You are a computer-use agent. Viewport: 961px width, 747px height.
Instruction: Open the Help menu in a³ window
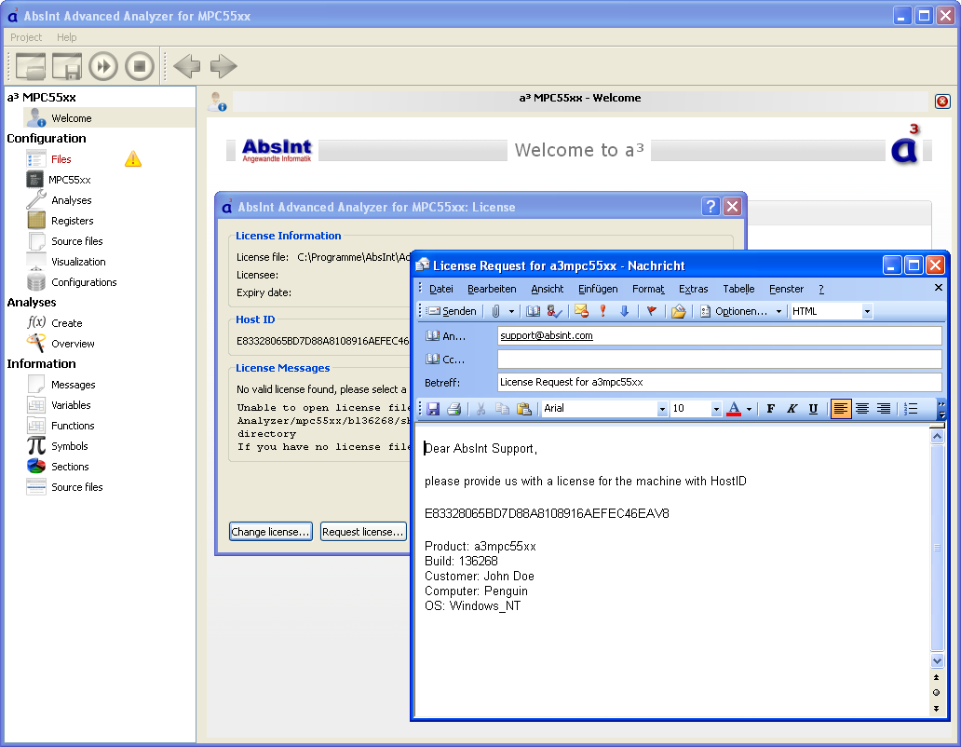(x=66, y=37)
